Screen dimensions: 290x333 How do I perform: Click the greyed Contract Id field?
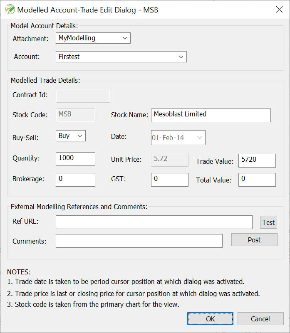click(x=83, y=96)
